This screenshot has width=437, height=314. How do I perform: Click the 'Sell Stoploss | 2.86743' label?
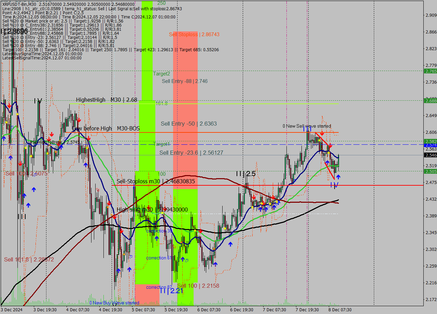pos(194,34)
